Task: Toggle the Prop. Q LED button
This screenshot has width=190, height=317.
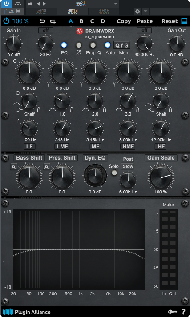Action: coord(93,45)
